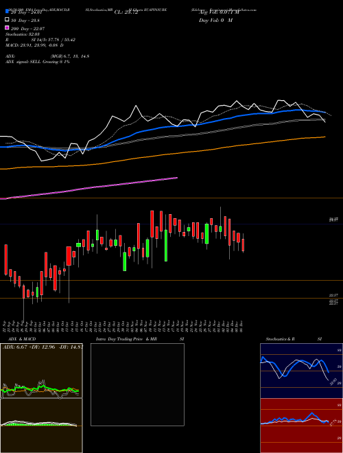Open the blue Stochastics mini chart
Viewport: 343px width, 453px height.
click(301, 371)
